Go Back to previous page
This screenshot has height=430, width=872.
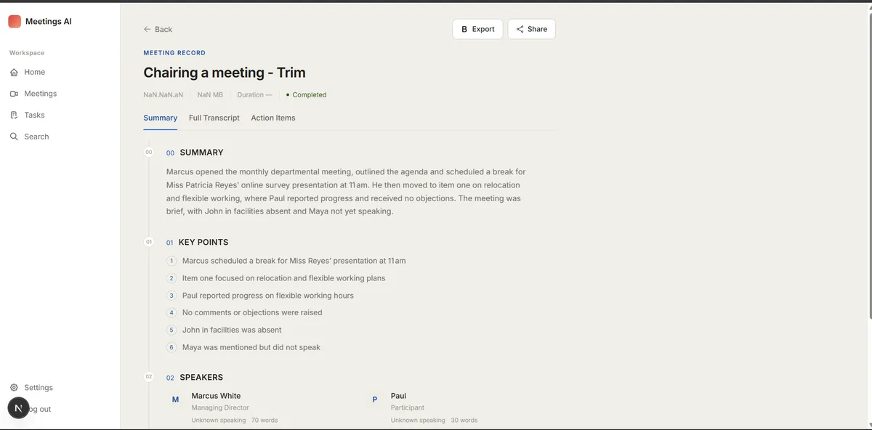158,29
